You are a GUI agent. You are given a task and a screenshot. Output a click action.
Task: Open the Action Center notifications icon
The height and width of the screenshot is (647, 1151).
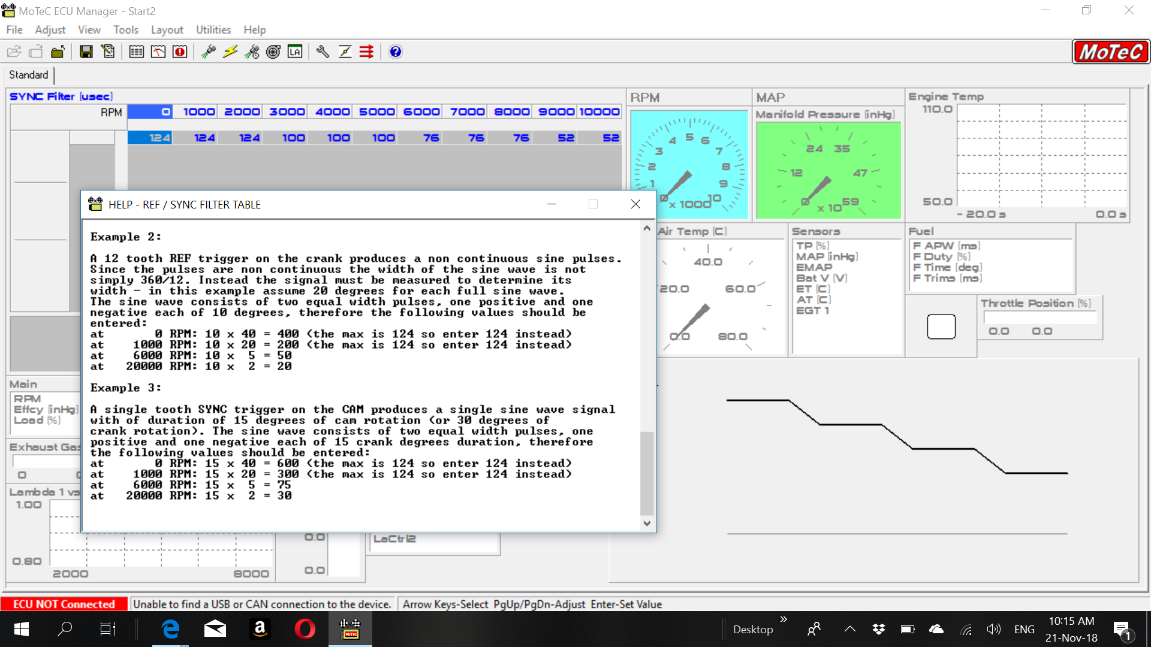(1122, 630)
